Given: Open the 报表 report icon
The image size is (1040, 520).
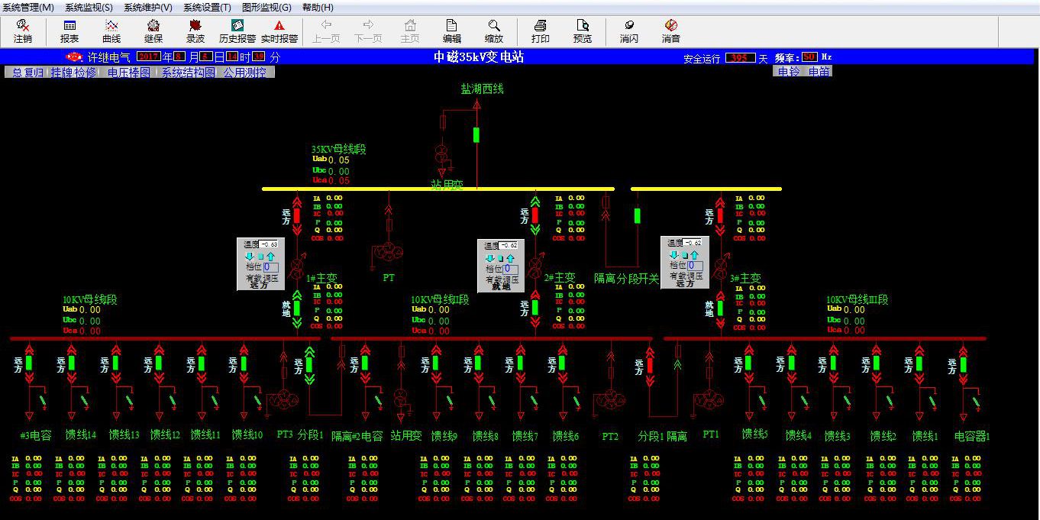Looking at the screenshot, I should point(69,31).
